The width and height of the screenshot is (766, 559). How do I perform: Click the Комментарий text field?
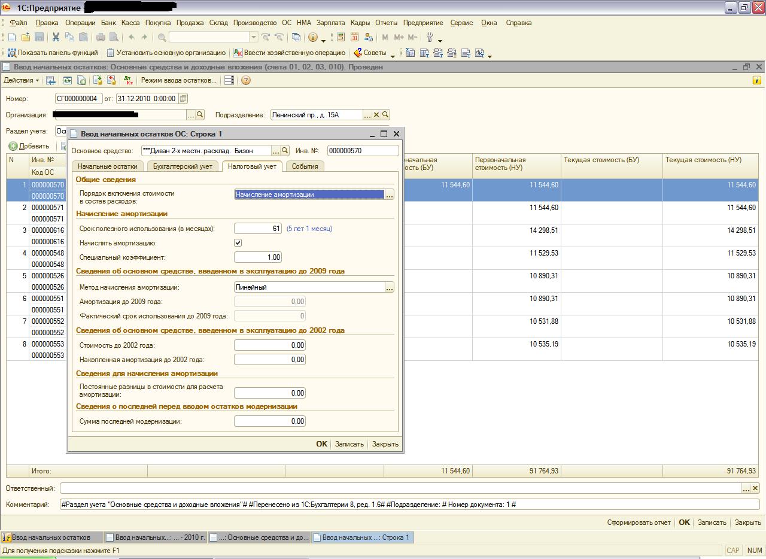(410, 505)
